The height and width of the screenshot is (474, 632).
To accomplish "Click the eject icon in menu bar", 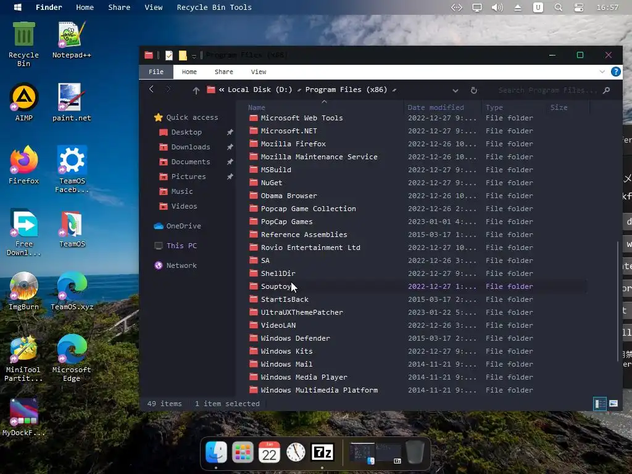I will pos(518,7).
